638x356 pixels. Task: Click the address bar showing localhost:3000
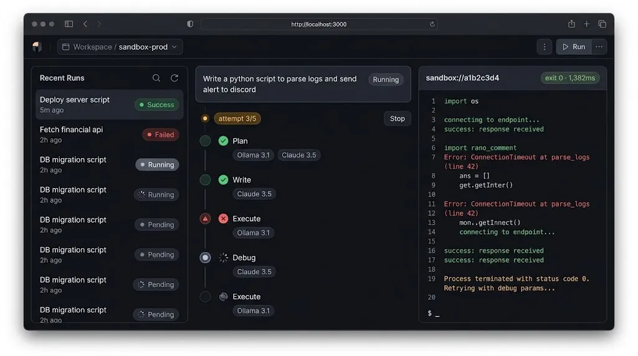pos(318,24)
